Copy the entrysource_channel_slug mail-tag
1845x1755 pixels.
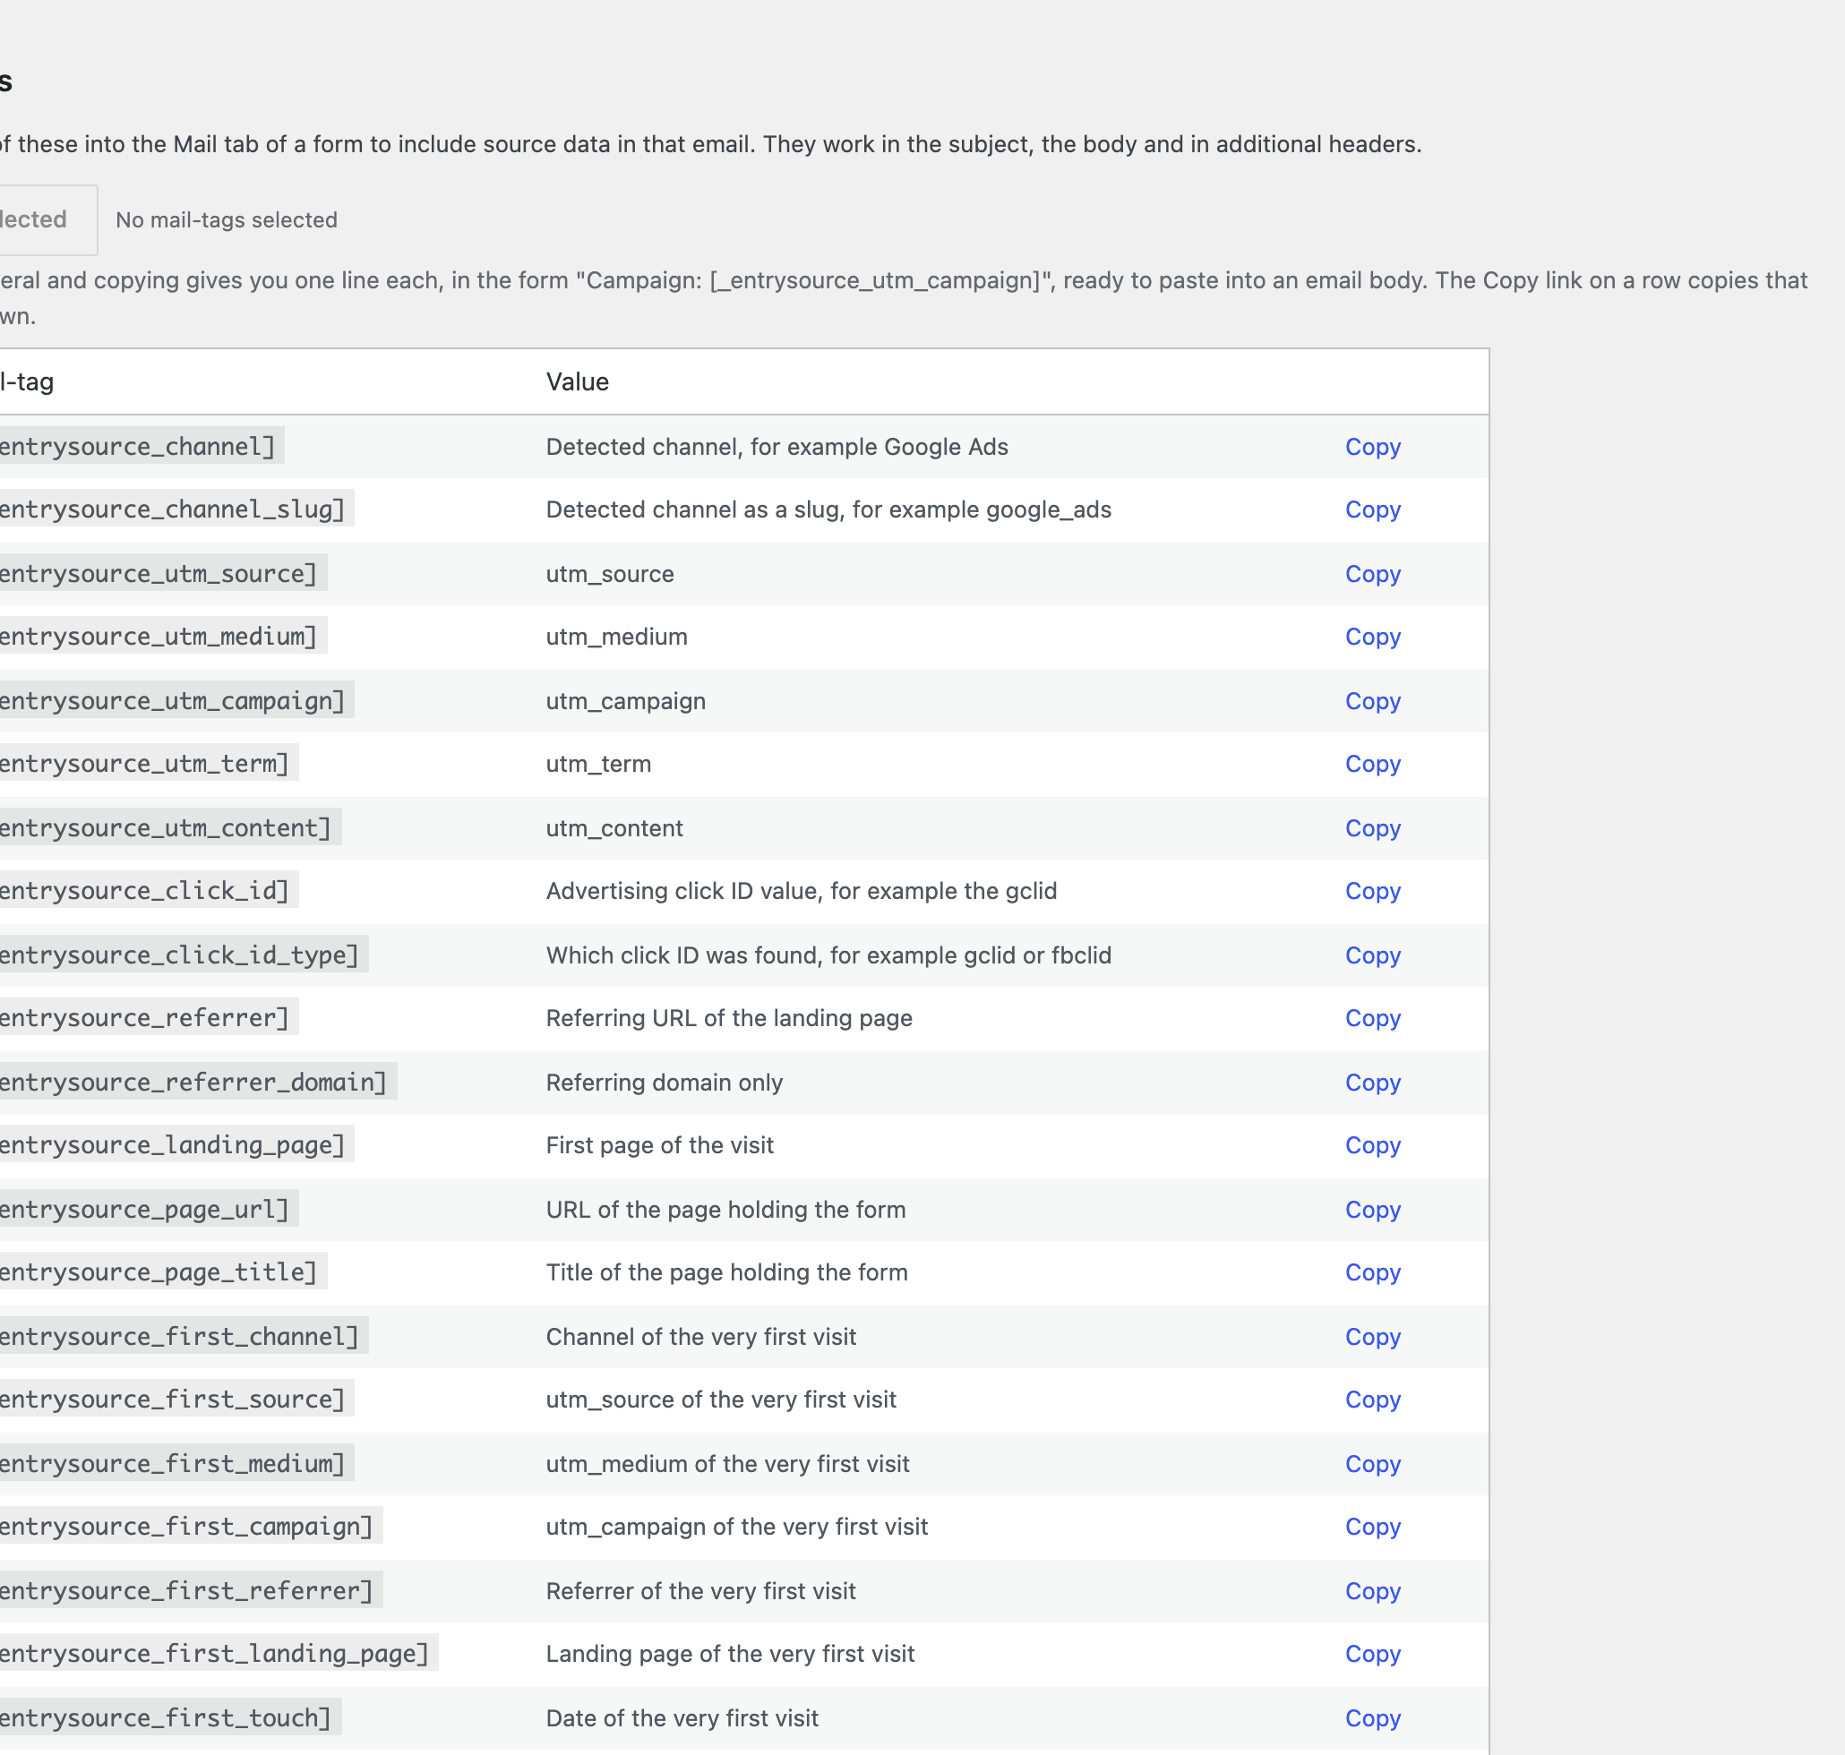[1372, 509]
